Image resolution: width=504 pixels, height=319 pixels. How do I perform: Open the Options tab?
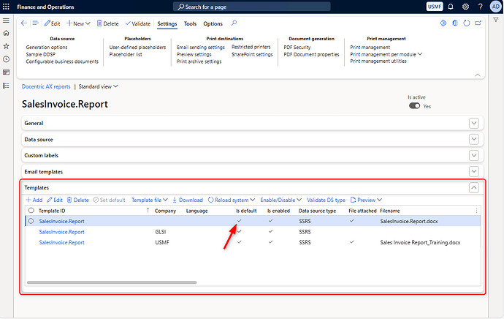(213, 23)
